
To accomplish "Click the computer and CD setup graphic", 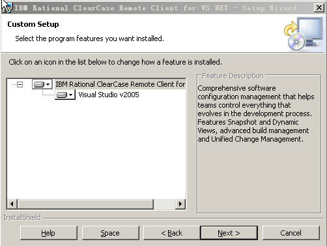I will (x=304, y=34).
